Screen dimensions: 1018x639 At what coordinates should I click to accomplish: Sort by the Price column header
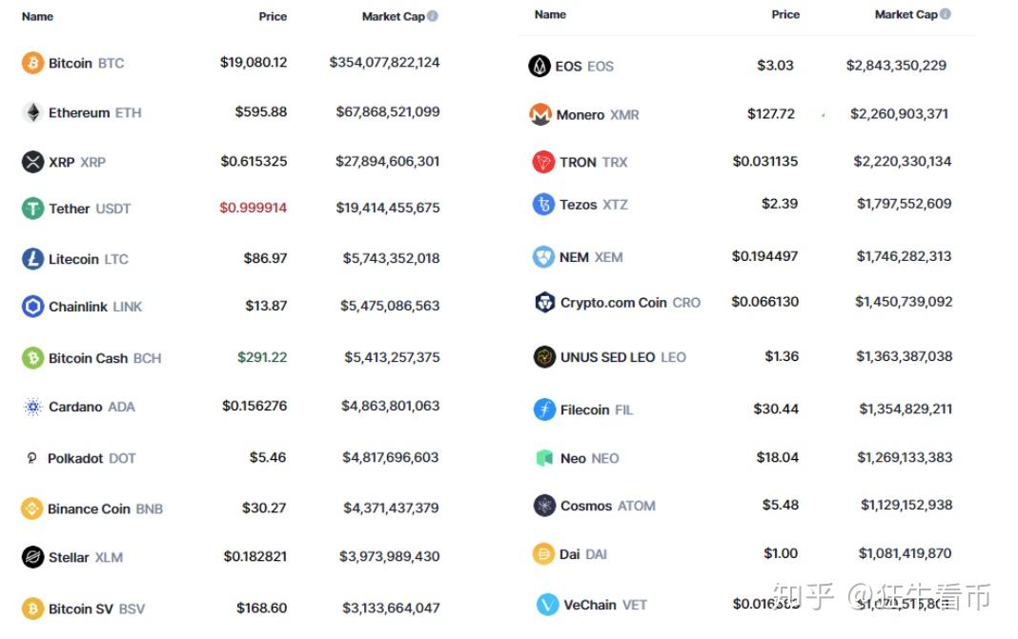(272, 16)
